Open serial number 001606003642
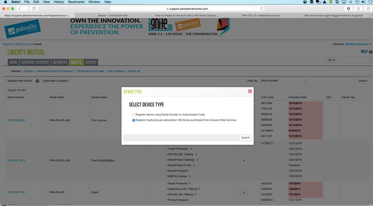Screen dimensions: 373x206 16,120
